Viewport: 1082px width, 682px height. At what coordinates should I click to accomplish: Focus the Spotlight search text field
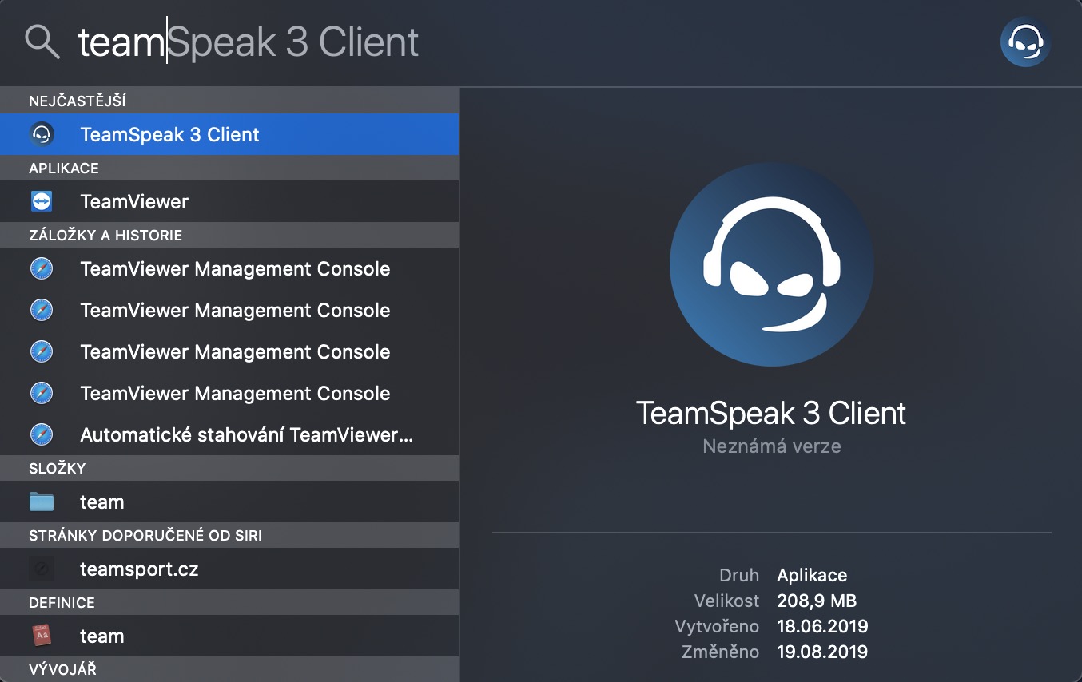(x=527, y=42)
